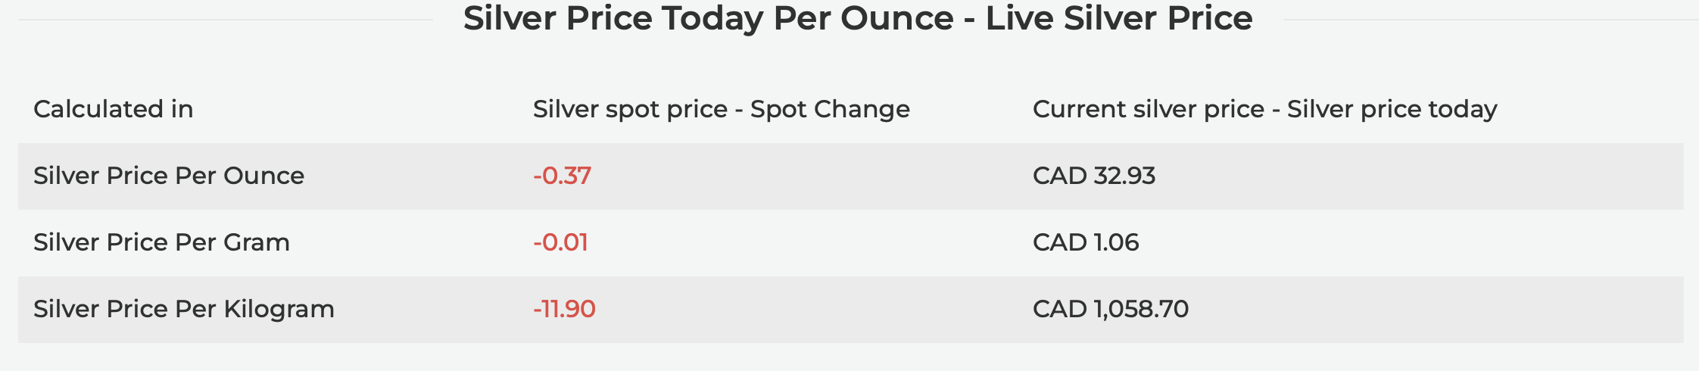Viewport: 1699px width, 371px height.
Task: Click the 'Silver Price Per Ounce' row label
Action: [x=169, y=176]
